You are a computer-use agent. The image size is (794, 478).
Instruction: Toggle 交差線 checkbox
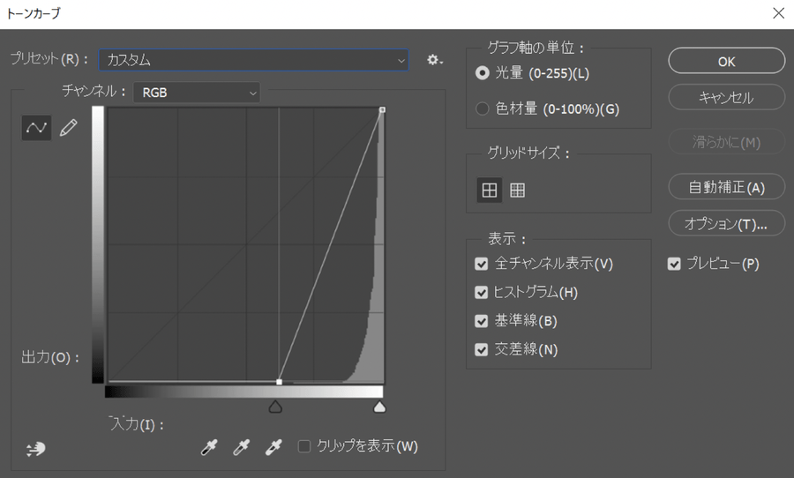pos(481,349)
